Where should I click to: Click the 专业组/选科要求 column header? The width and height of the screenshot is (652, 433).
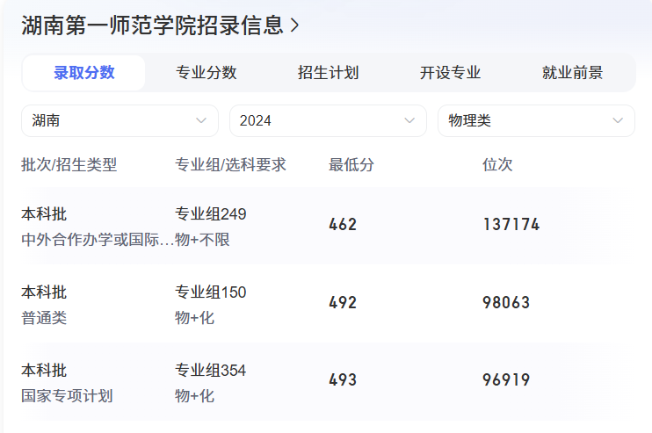pos(230,164)
